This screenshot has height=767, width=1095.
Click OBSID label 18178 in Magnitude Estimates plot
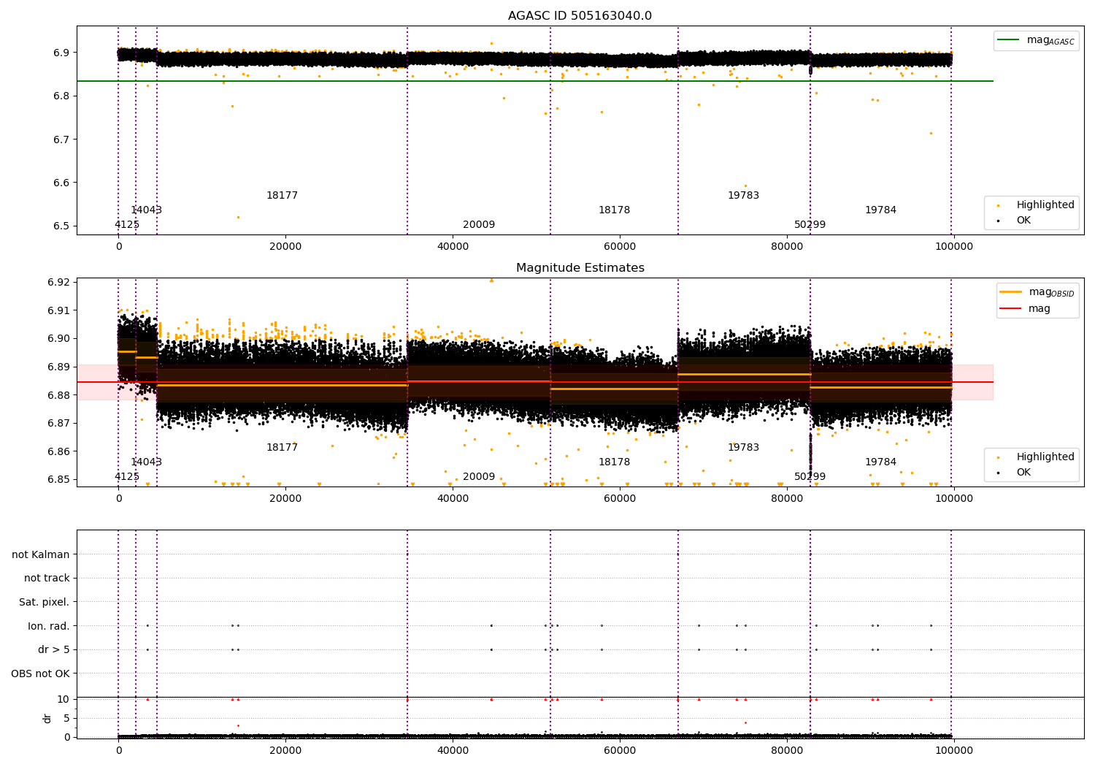pos(614,462)
